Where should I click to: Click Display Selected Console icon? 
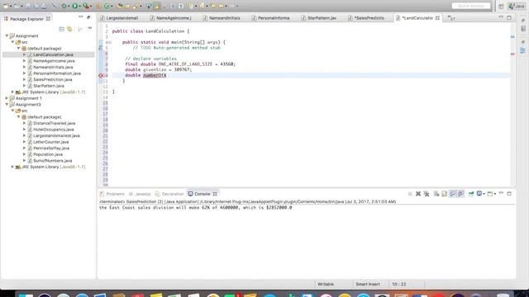pos(479,194)
